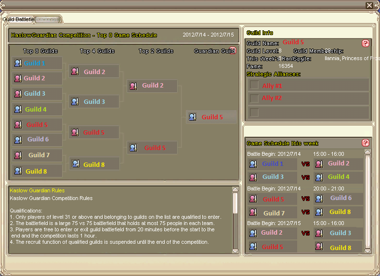Click rules panel scrollbar thumb
This screenshot has height=276, width=380.
(x=235, y=203)
